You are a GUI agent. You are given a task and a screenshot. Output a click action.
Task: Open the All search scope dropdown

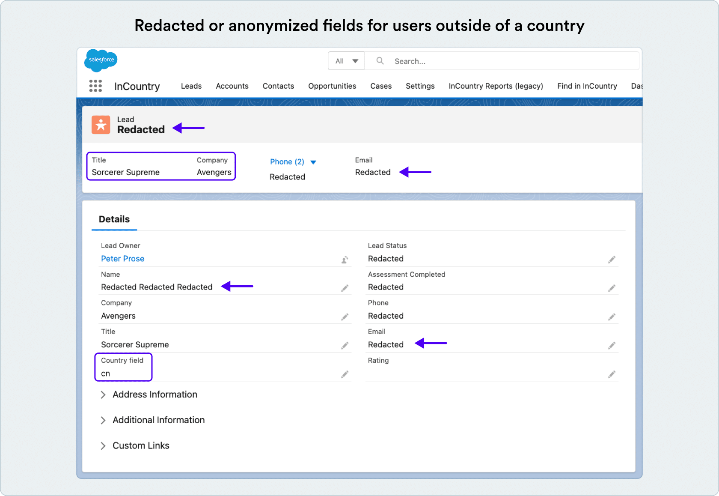click(x=346, y=61)
